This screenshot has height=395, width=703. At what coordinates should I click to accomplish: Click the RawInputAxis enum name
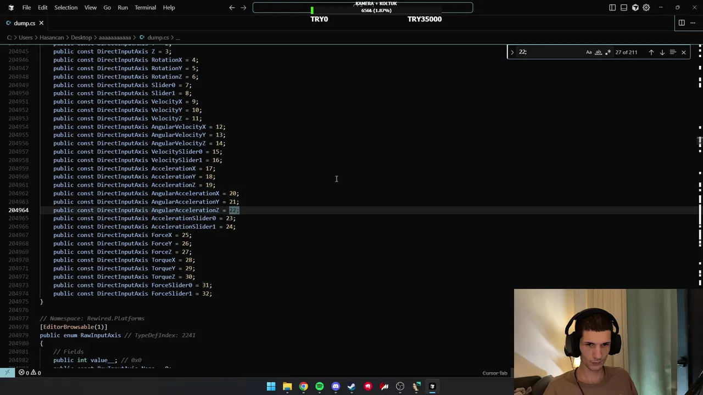(x=101, y=335)
